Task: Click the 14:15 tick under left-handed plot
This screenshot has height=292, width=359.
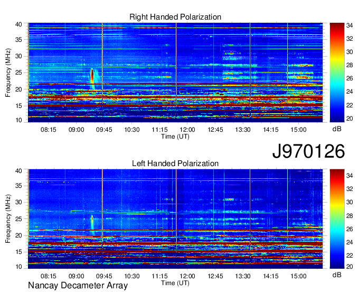Action: 271,276
